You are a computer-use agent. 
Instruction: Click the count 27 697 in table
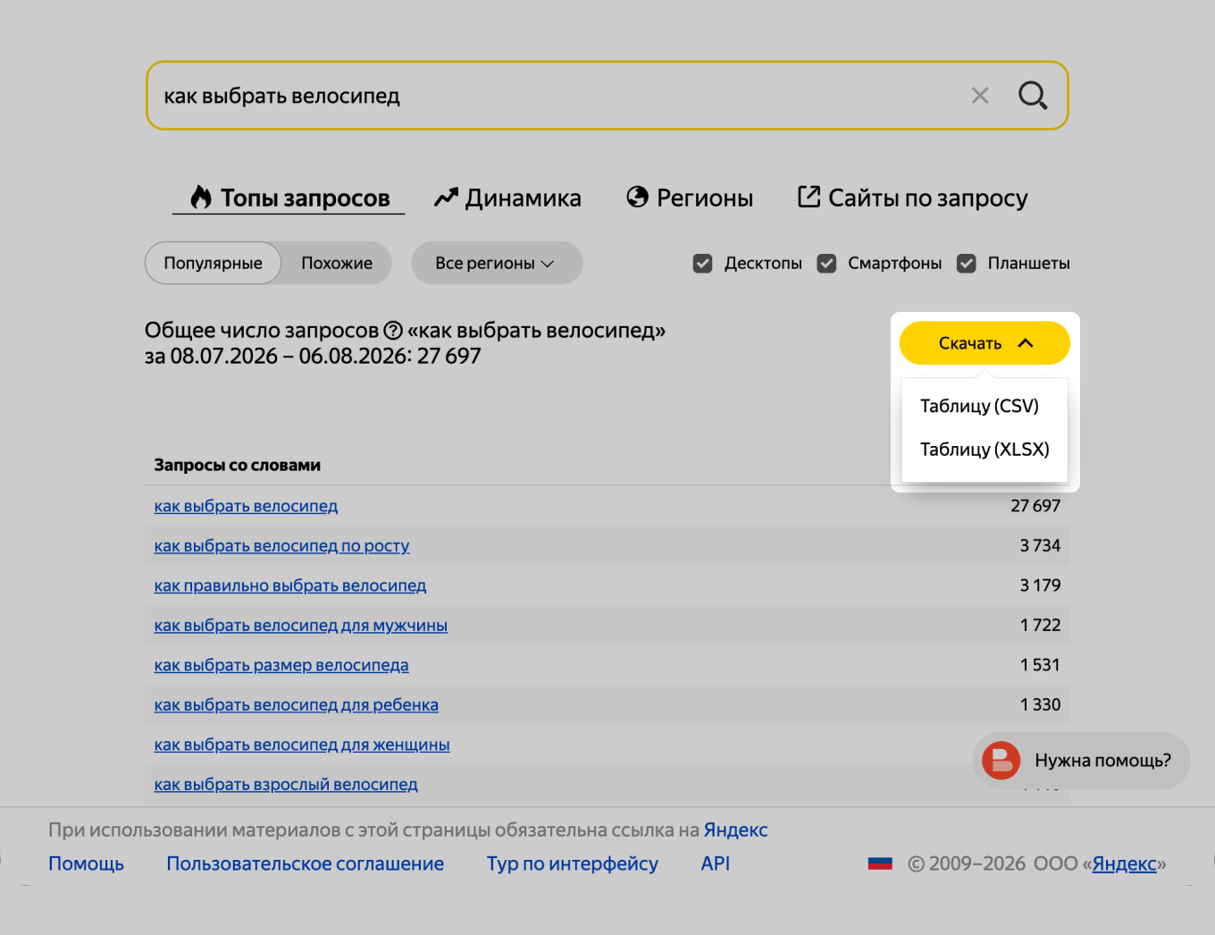click(1035, 506)
